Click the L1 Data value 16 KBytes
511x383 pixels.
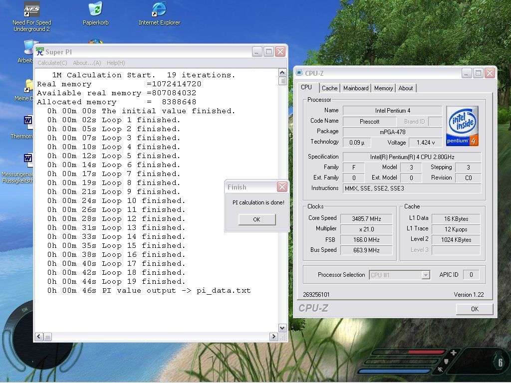456,219
